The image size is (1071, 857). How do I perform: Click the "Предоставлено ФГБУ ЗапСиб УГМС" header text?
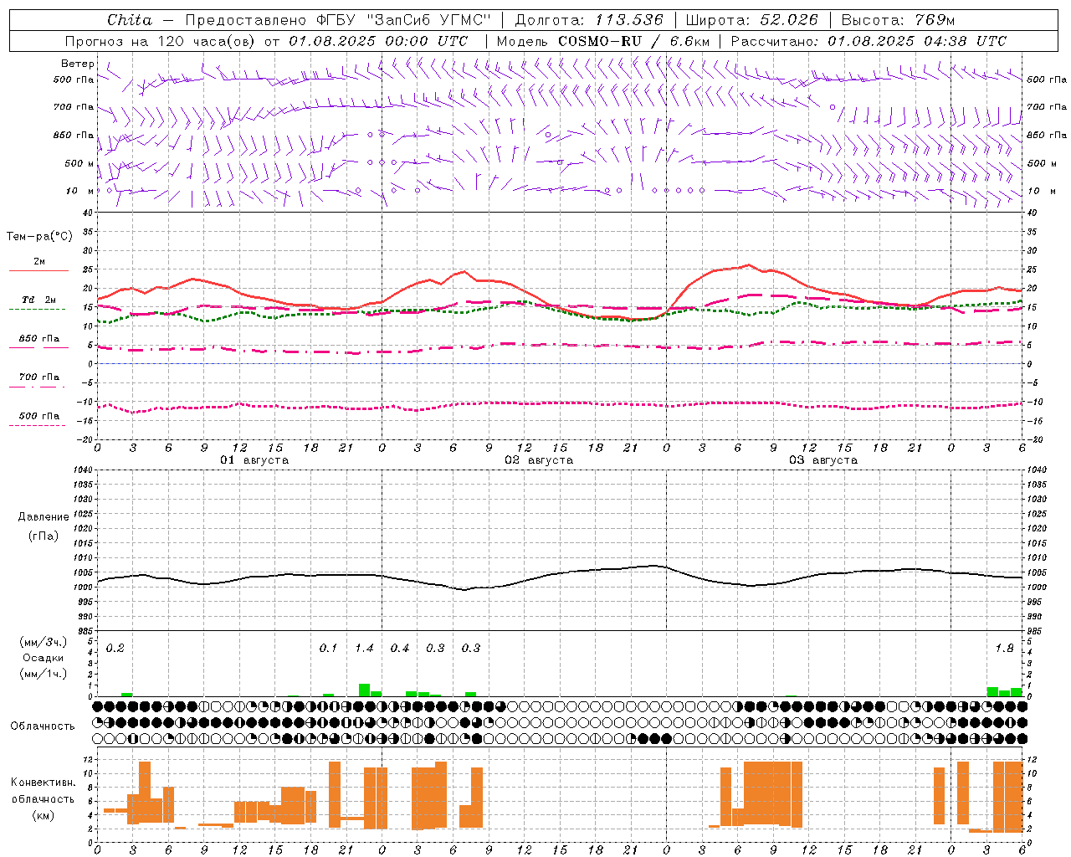[337, 20]
